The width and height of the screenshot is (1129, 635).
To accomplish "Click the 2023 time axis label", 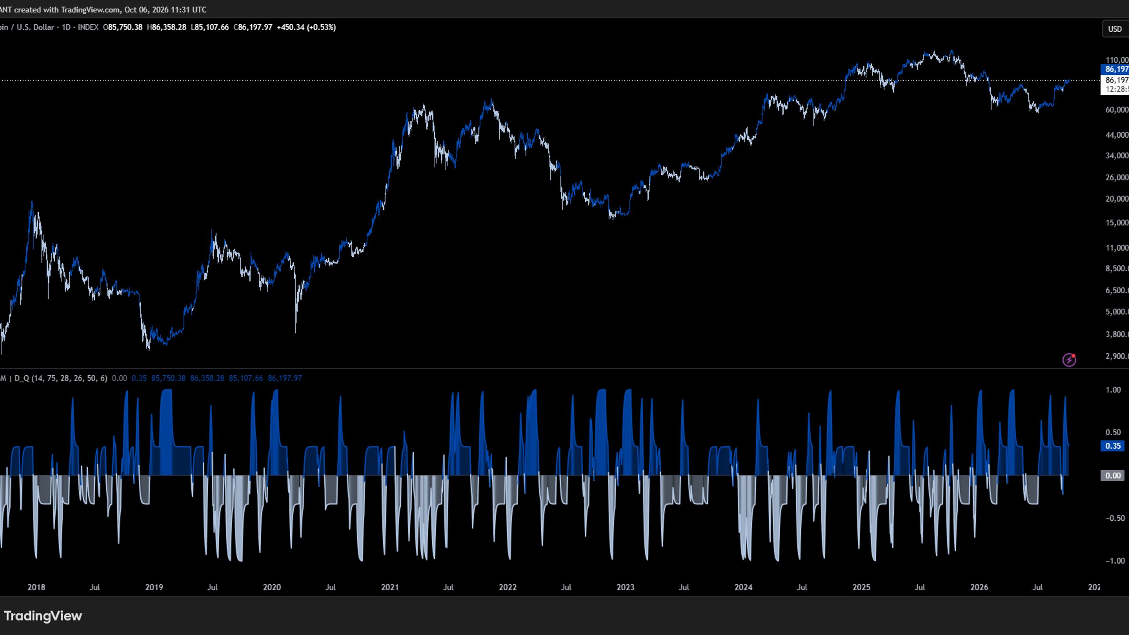I will tap(625, 587).
